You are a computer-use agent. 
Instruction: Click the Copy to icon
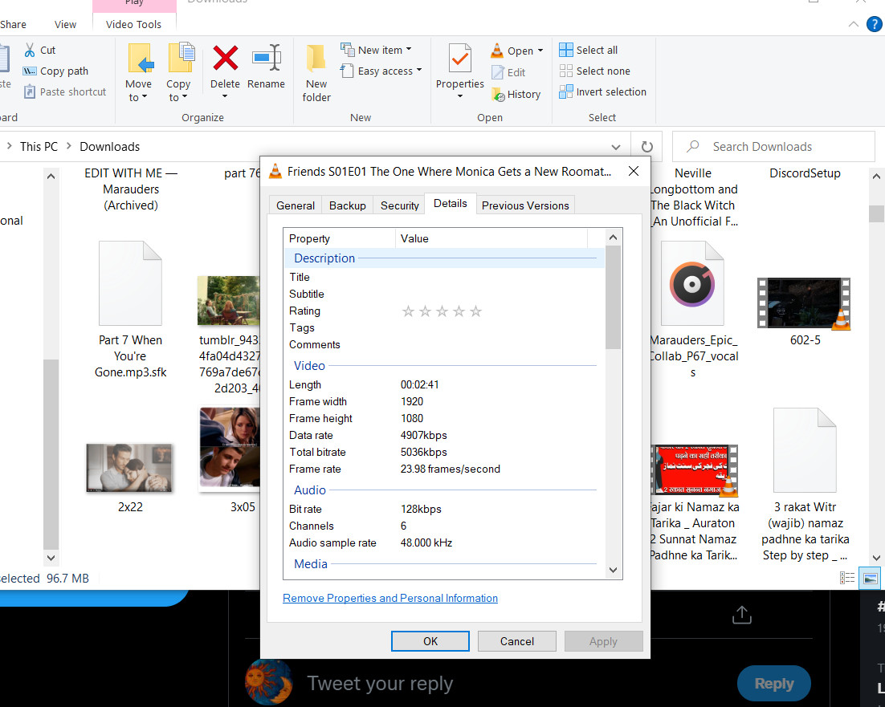coord(181,58)
